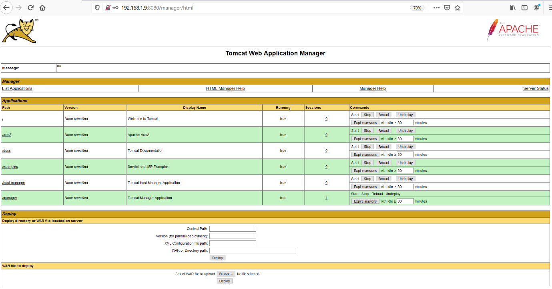
Task: Undeploy the /axis2 application
Action: point(405,130)
